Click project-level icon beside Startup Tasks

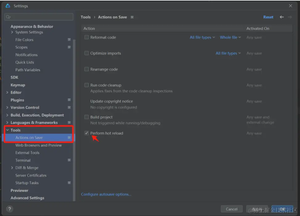tap(69, 183)
